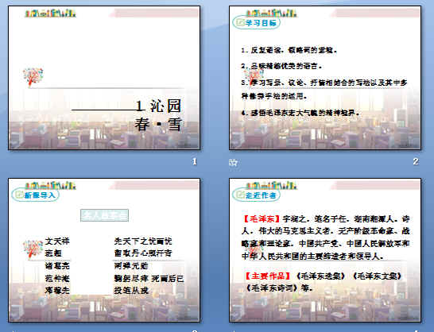This screenshot has height=332, width=434.
Task: Select the slide with the red 毛泽东 heading
Action: point(325,250)
